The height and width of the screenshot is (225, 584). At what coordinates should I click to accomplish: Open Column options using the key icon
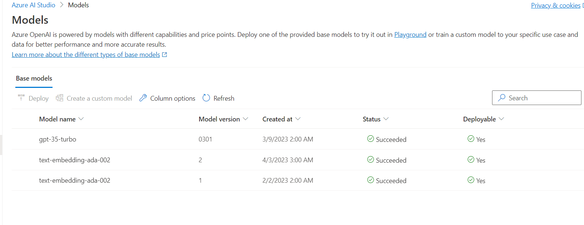[143, 98]
